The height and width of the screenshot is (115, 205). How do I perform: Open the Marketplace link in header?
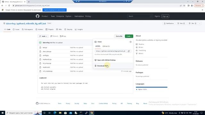[x=79, y=16]
